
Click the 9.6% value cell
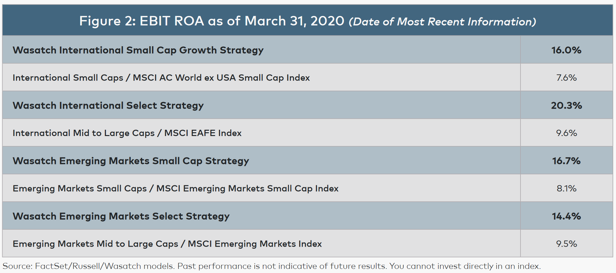click(566, 133)
